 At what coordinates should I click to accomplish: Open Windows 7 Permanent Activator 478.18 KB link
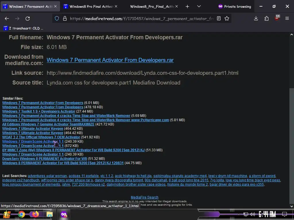[x=42, y=107]
